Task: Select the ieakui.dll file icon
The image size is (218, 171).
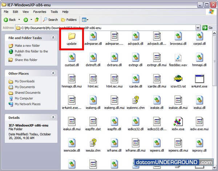Action: click(x=199, y=100)
